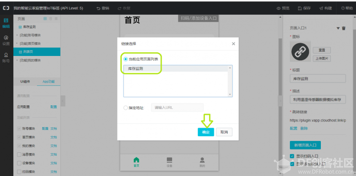Click the app logo icon in top-left

pos(6,8)
